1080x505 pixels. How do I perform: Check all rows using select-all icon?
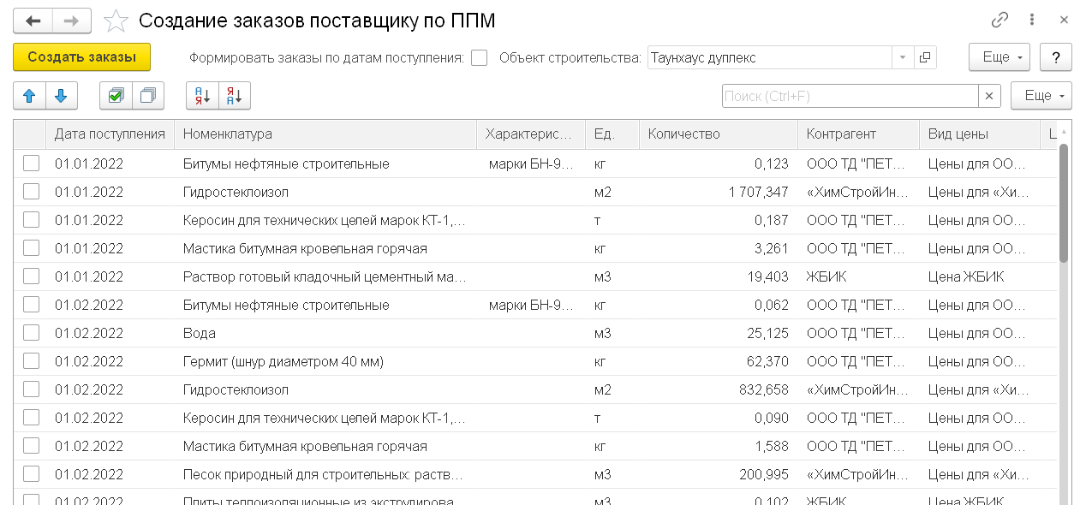click(x=116, y=96)
